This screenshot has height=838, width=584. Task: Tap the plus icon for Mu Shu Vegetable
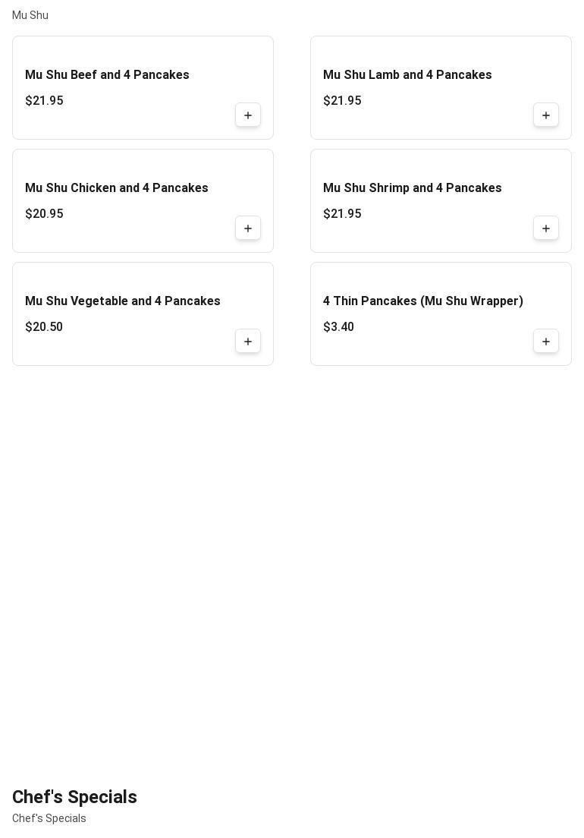[248, 342]
